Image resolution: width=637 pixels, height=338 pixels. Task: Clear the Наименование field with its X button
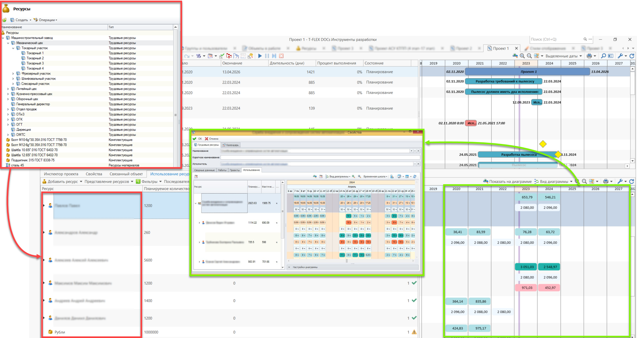[418, 151]
